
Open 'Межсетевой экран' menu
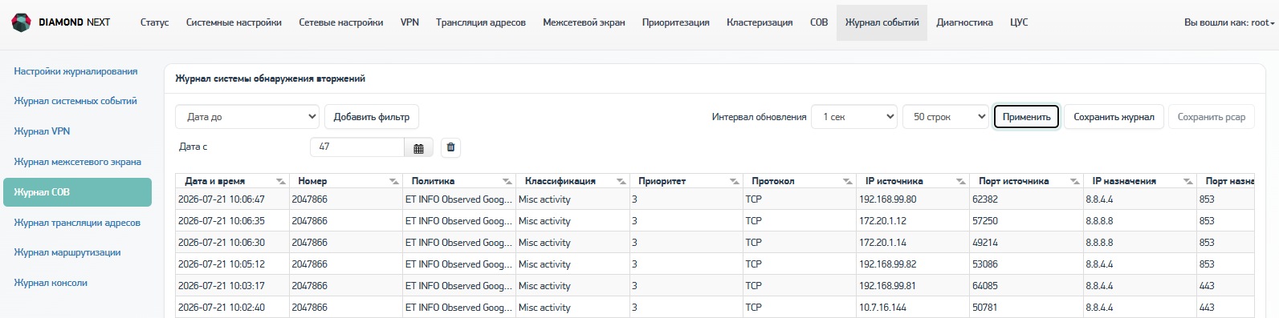[x=584, y=22]
